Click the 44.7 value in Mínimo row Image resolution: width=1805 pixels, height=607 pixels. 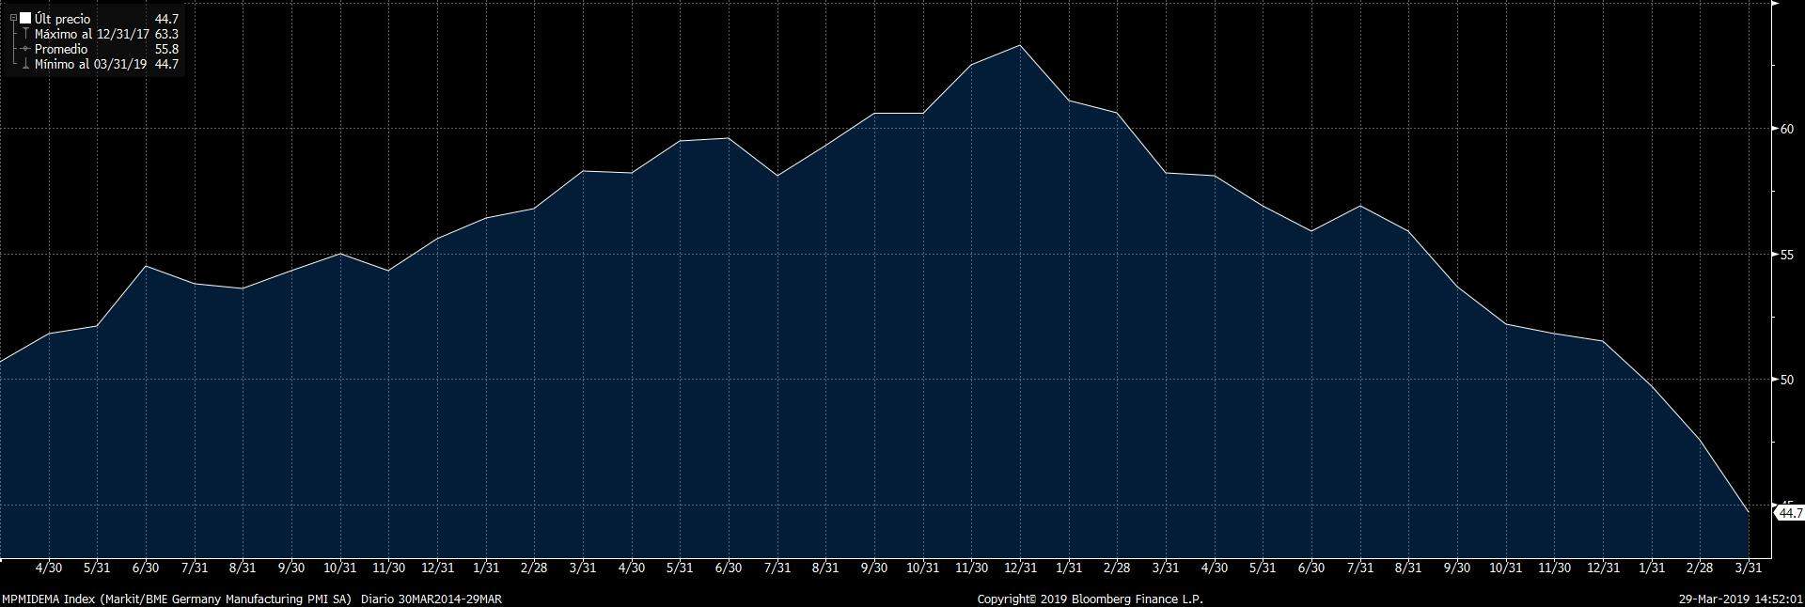point(166,64)
